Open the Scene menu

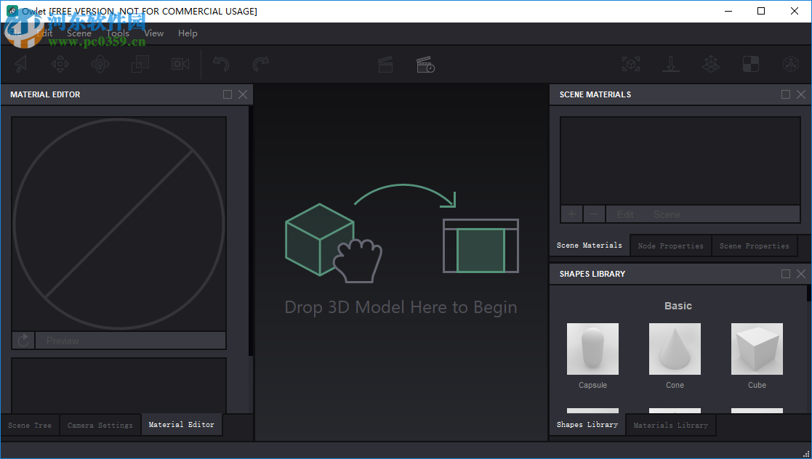[x=79, y=33]
